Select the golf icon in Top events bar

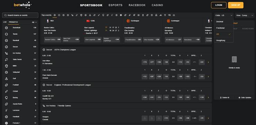90,15
